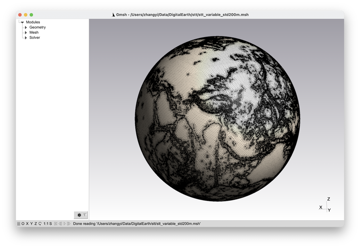The height and width of the screenshot is (248, 360).
Task: Step backward one animation frame
Action: [60, 224]
